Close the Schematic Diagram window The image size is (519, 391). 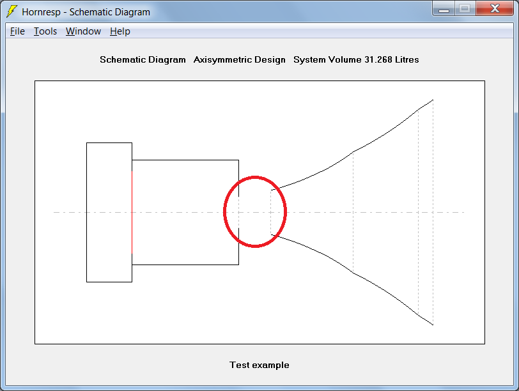pyautogui.click(x=495, y=9)
